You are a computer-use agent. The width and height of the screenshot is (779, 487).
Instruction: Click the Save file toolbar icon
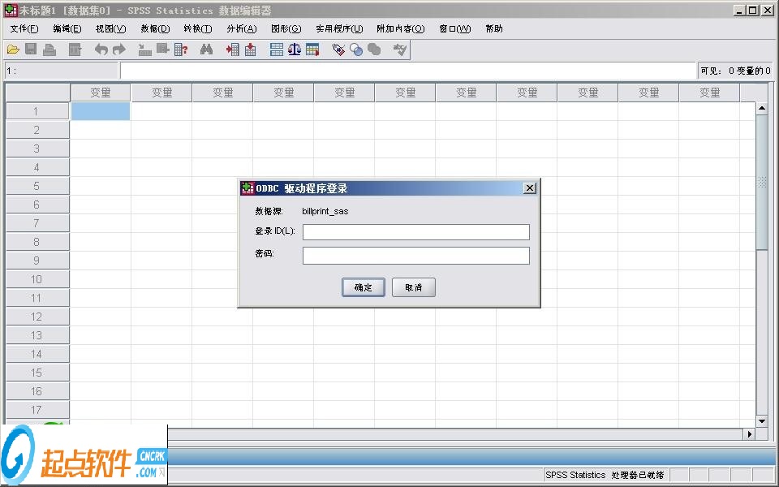point(32,50)
